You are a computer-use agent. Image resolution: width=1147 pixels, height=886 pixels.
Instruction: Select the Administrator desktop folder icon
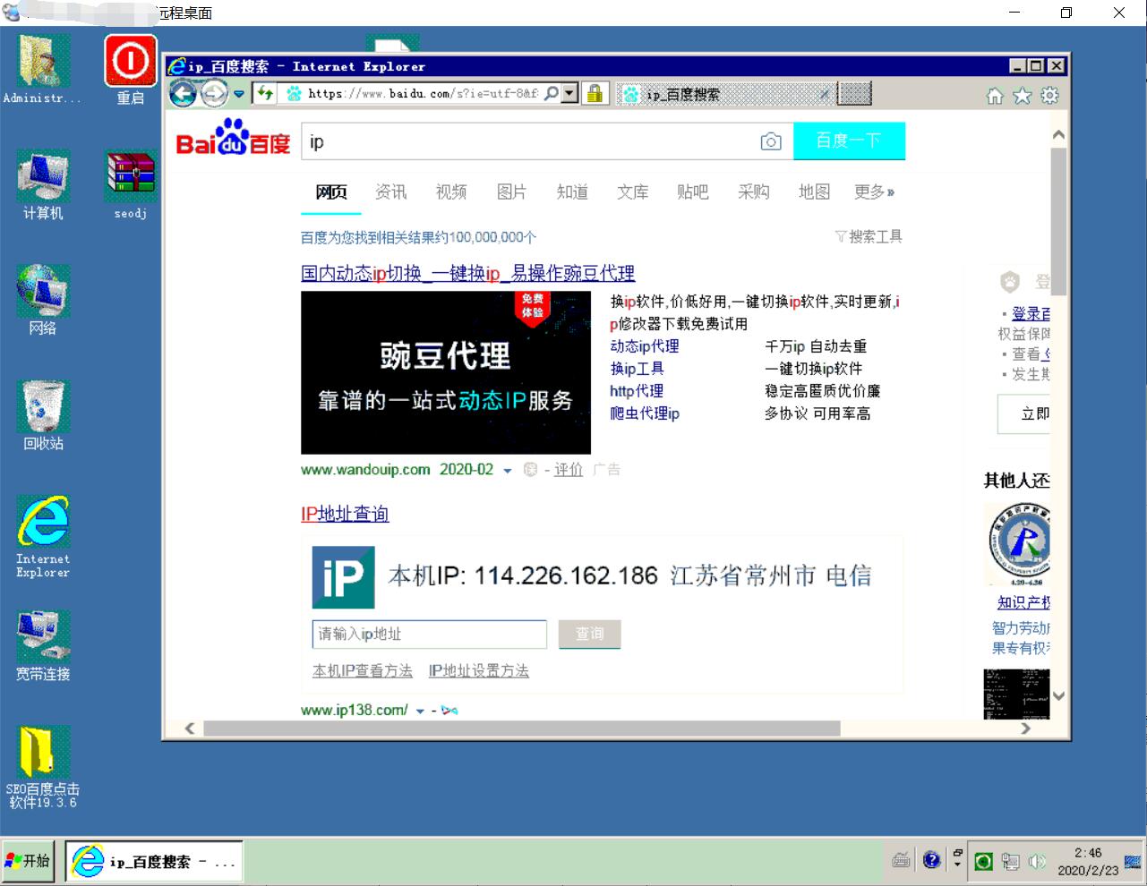(43, 70)
